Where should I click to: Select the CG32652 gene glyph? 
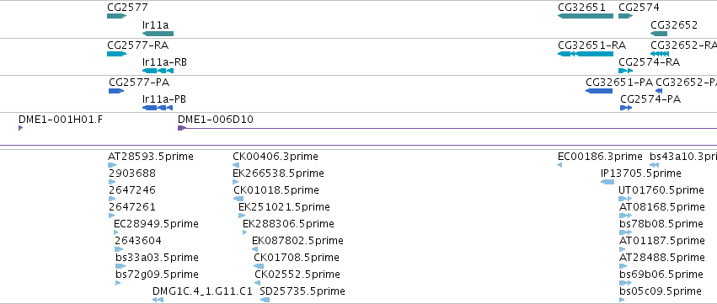(x=659, y=34)
